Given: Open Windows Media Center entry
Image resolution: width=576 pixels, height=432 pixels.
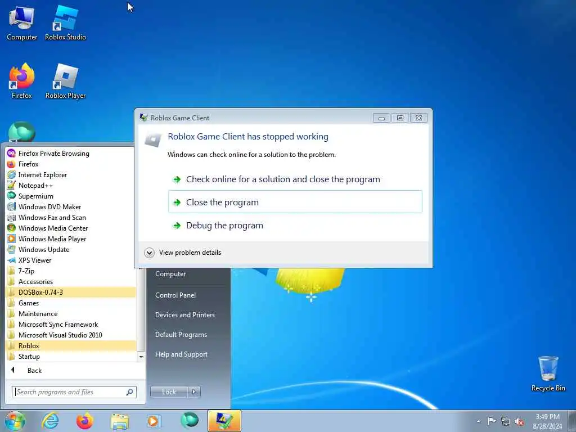Looking at the screenshot, I should pos(70,228).
